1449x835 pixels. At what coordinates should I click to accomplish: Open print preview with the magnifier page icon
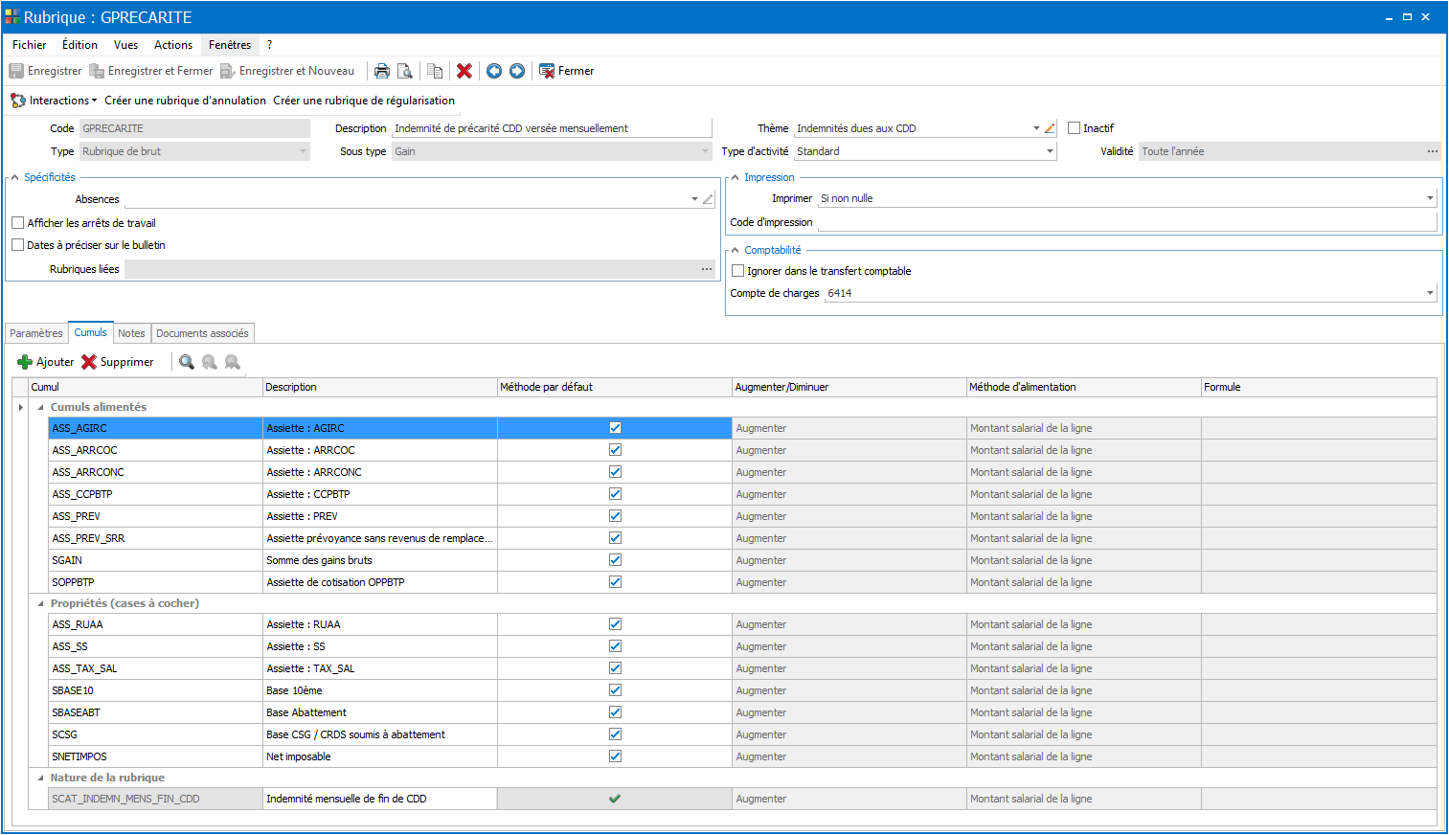405,71
